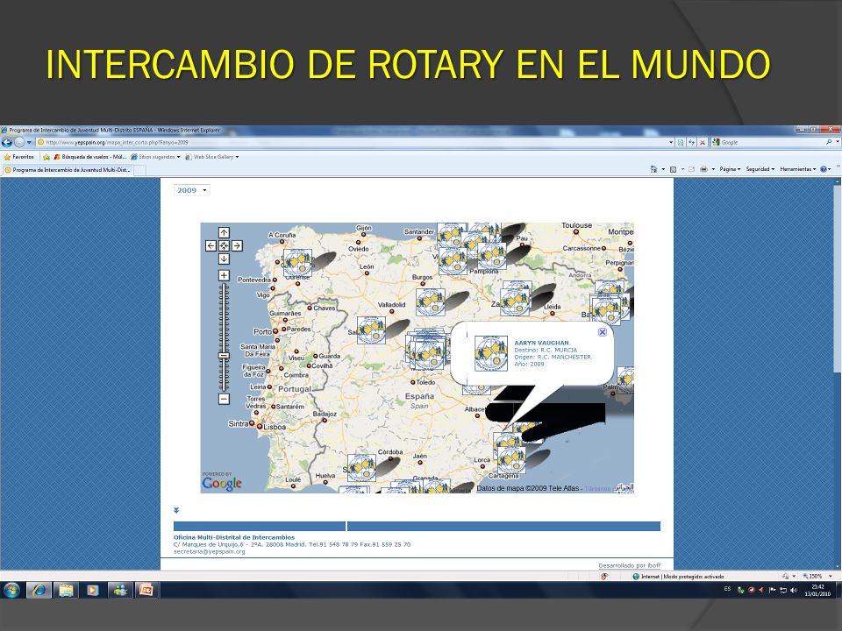Image resolution: width=842 pixels, height=631 pixels.
Task: Click the Home page icon
Action: point(653,169)
